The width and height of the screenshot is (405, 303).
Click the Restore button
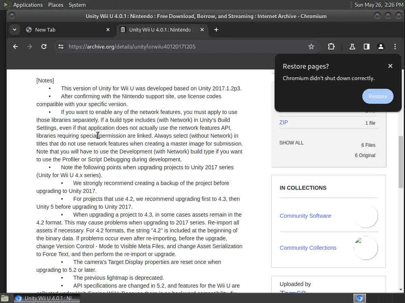pyautogui.click(x=378, y=96)
